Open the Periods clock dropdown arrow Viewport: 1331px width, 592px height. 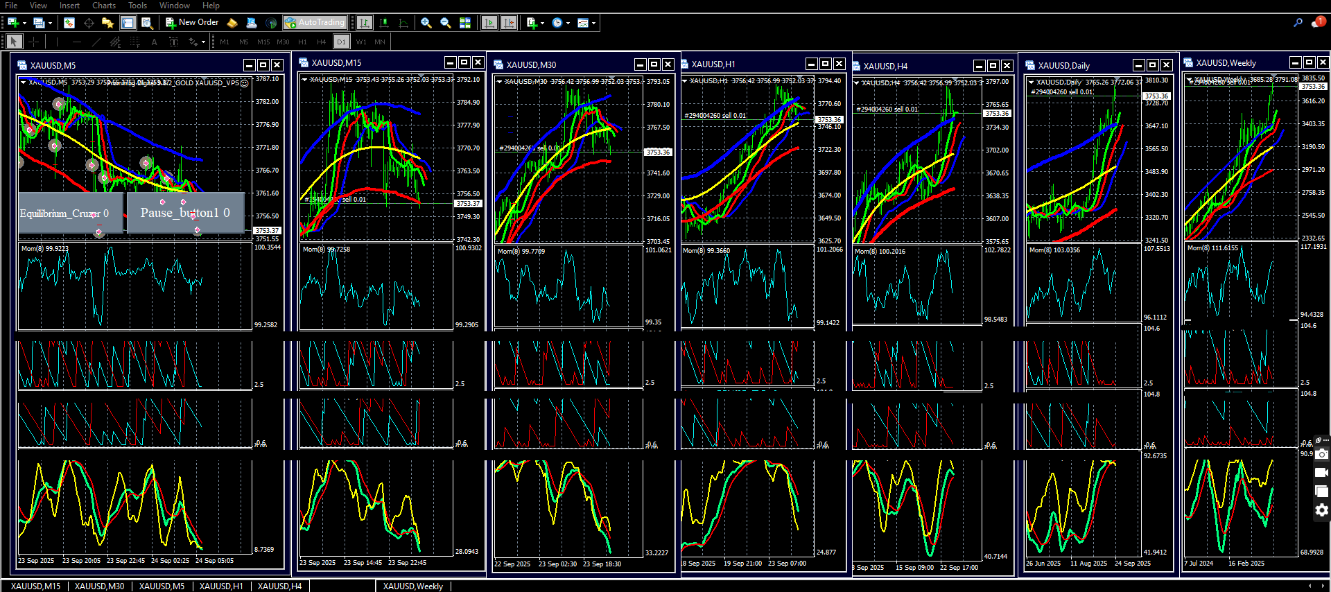[x=568, y=23]
